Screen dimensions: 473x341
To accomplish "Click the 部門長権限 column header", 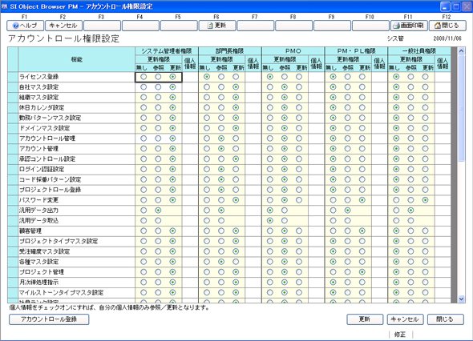I will [230, 51].
